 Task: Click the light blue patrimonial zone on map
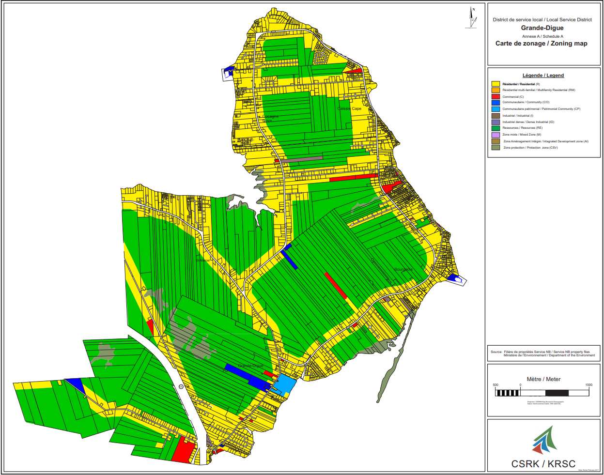coord(286,384)
